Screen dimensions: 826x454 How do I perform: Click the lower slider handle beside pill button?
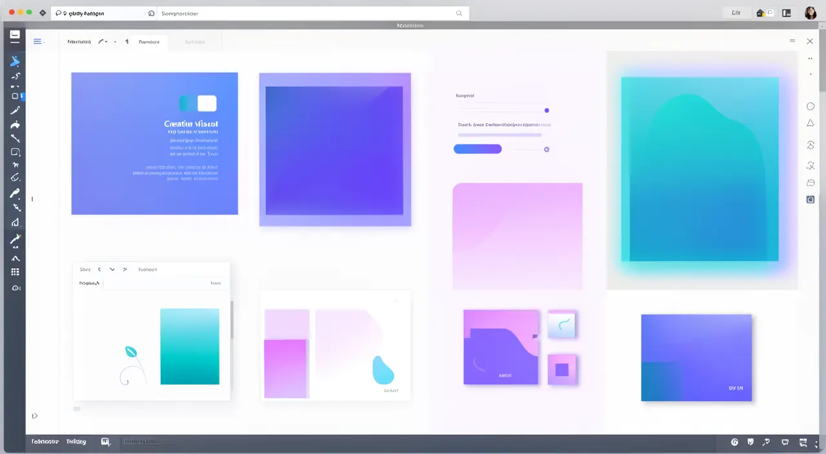pos(547,149)
